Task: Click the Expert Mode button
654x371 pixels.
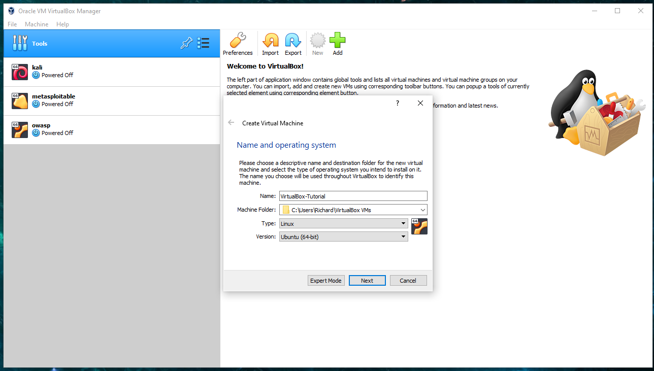Action: click(x=326, y=281)
